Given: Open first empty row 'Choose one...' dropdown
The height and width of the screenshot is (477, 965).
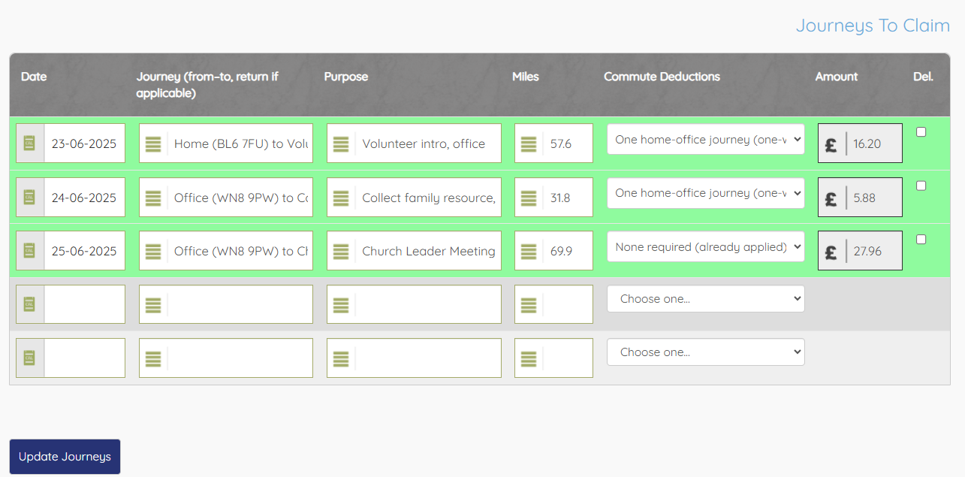Looking at the screenshot, I should pyautogui.click(x=705, y=298).
